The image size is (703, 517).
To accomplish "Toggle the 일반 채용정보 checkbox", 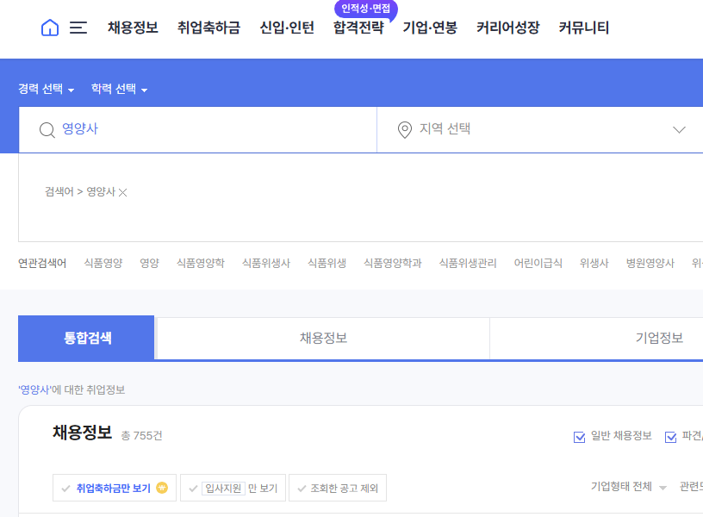I will [x=579, y=436].
